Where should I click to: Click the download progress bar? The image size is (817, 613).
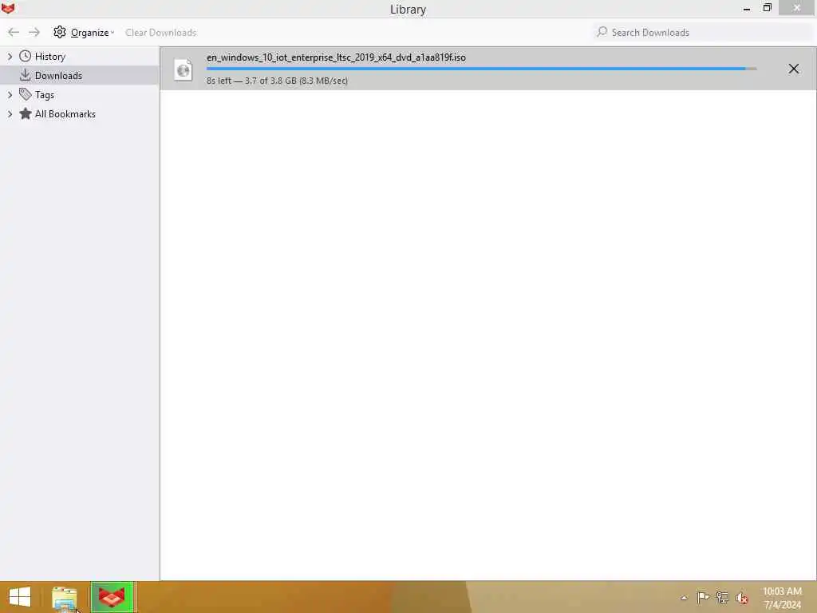tap(481, 69)
